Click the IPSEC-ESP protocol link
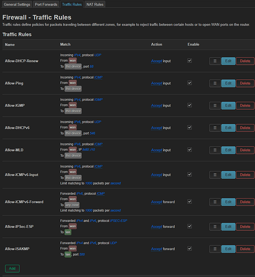 (118, 220)
